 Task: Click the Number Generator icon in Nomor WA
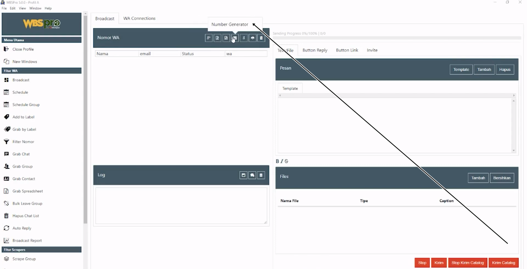(x=235, y=38)
